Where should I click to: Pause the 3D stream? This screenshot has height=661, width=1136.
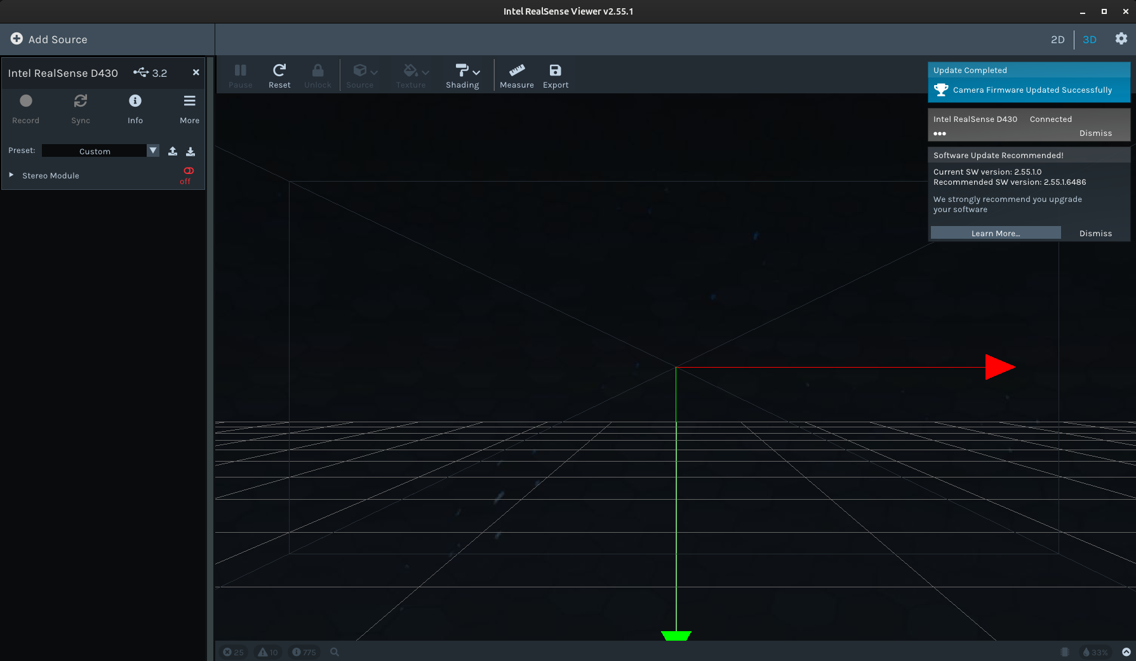coord(241,76)
